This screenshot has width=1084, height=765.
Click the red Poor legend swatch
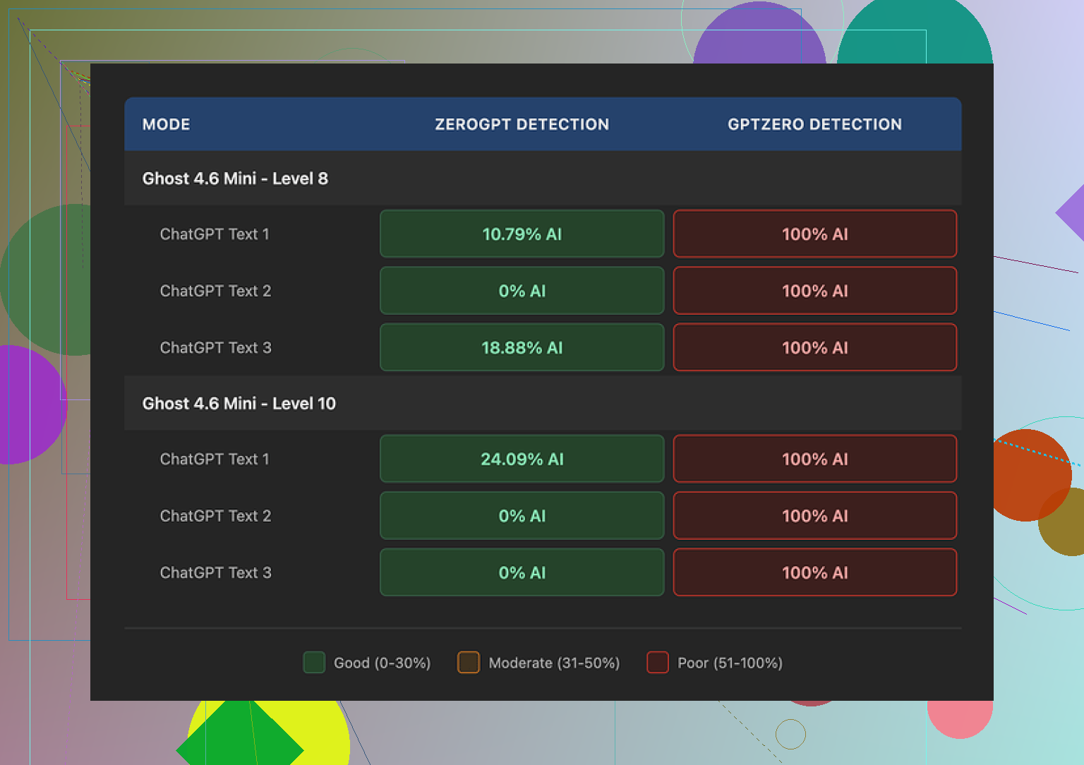(658, 663)
